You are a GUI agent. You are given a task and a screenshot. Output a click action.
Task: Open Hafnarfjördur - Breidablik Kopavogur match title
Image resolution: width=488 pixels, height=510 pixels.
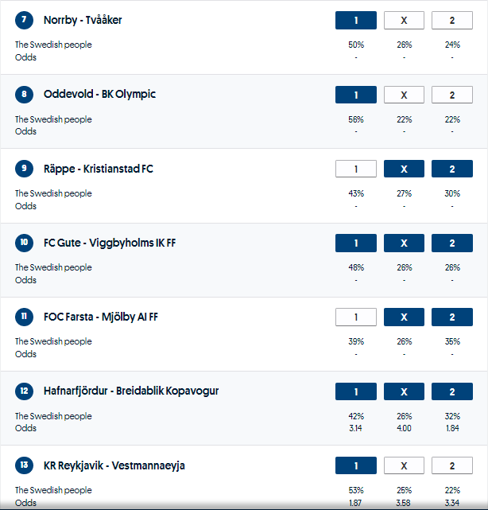131,391
